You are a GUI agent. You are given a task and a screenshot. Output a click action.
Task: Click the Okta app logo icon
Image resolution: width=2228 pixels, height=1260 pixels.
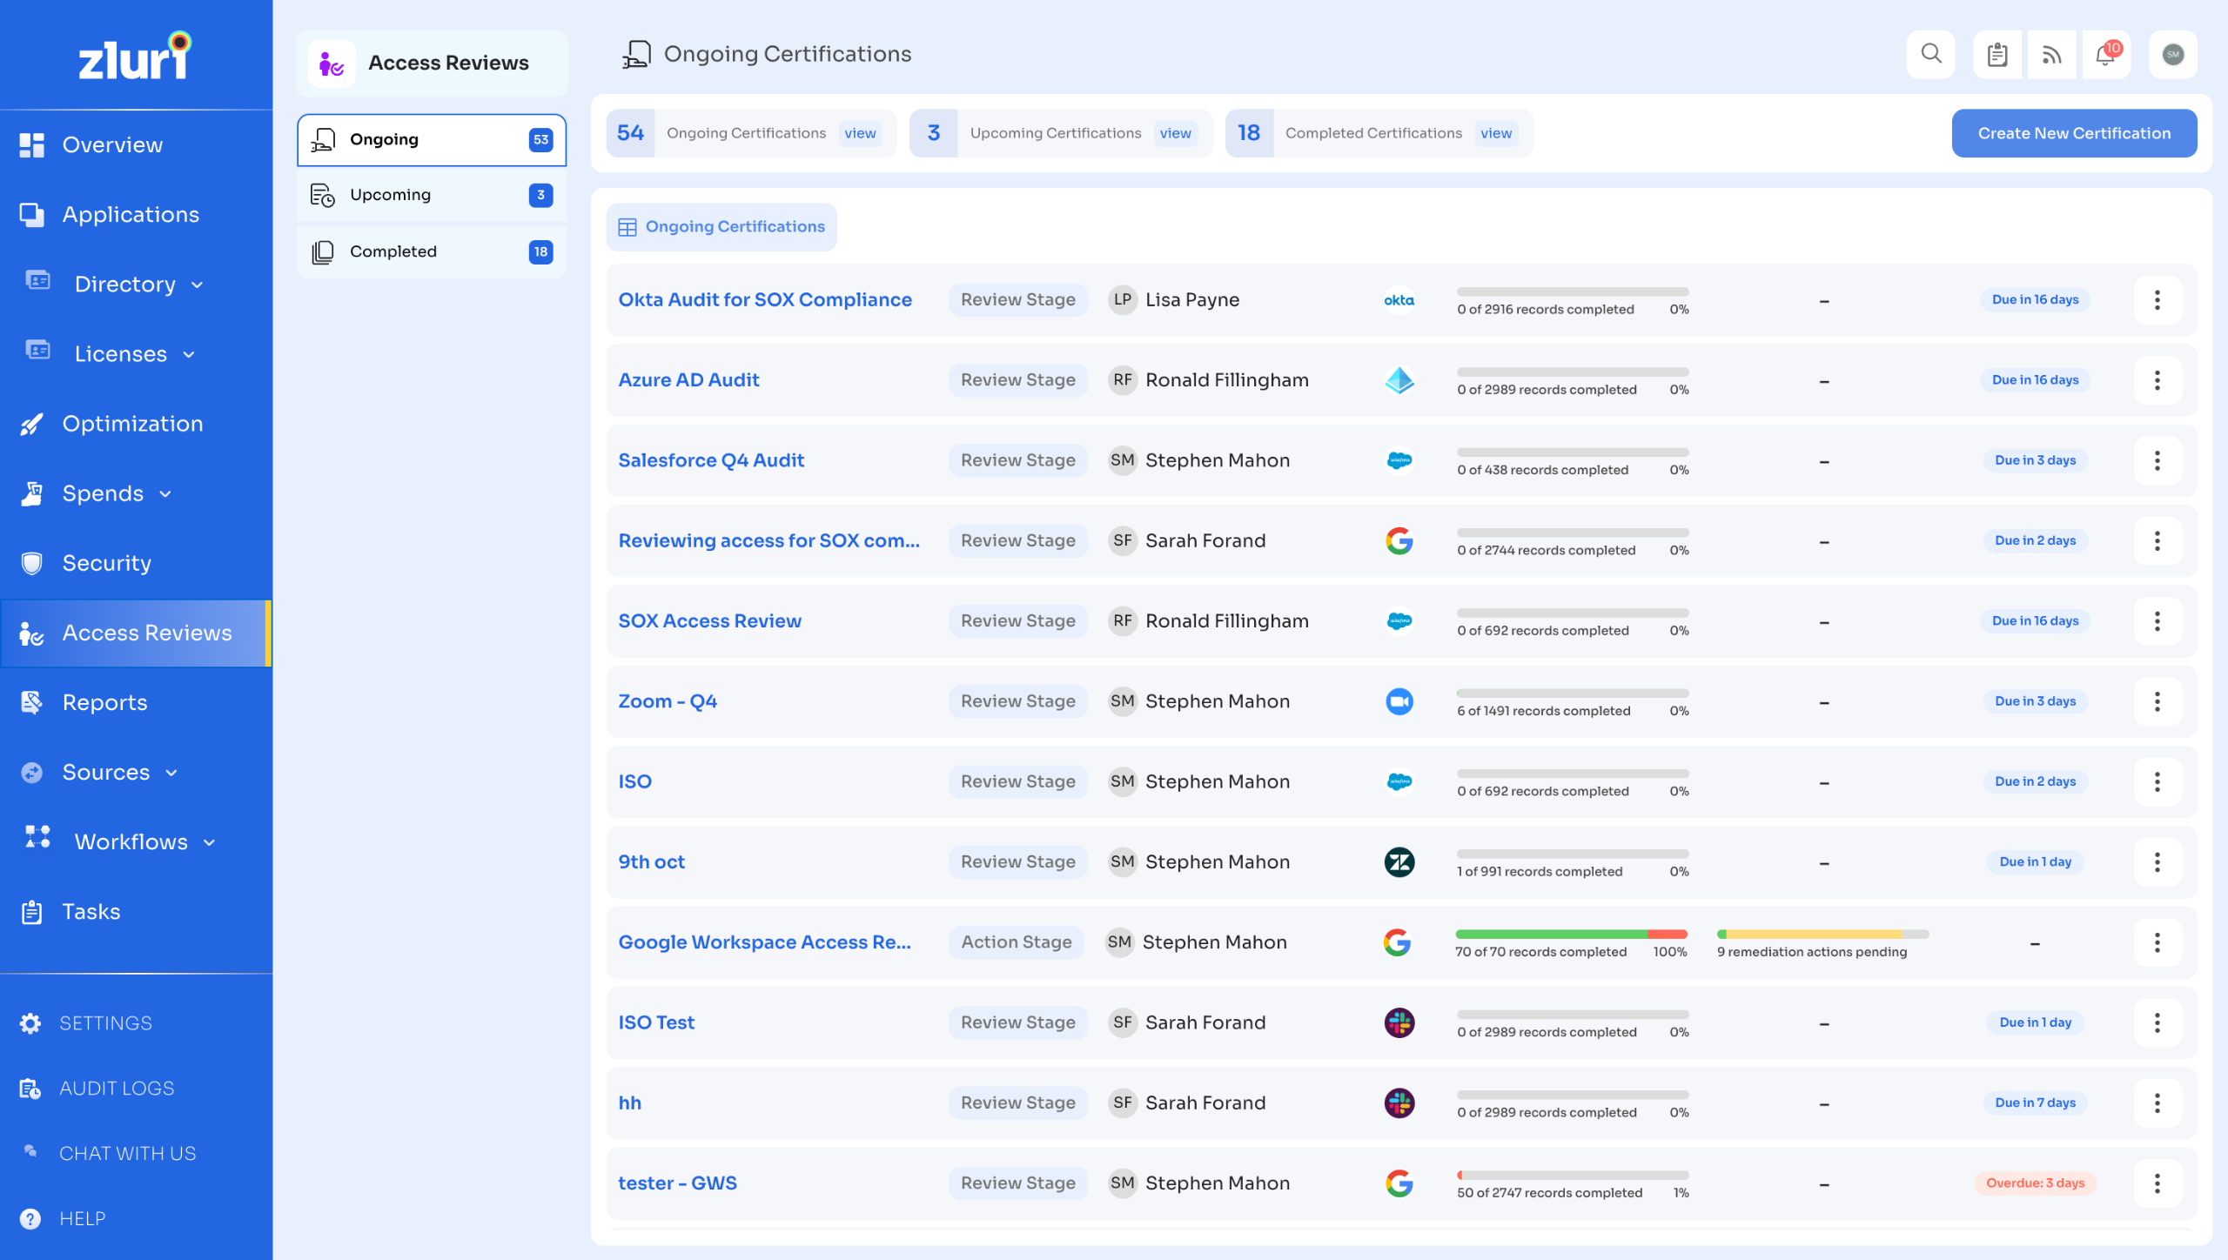(1399, 300)
